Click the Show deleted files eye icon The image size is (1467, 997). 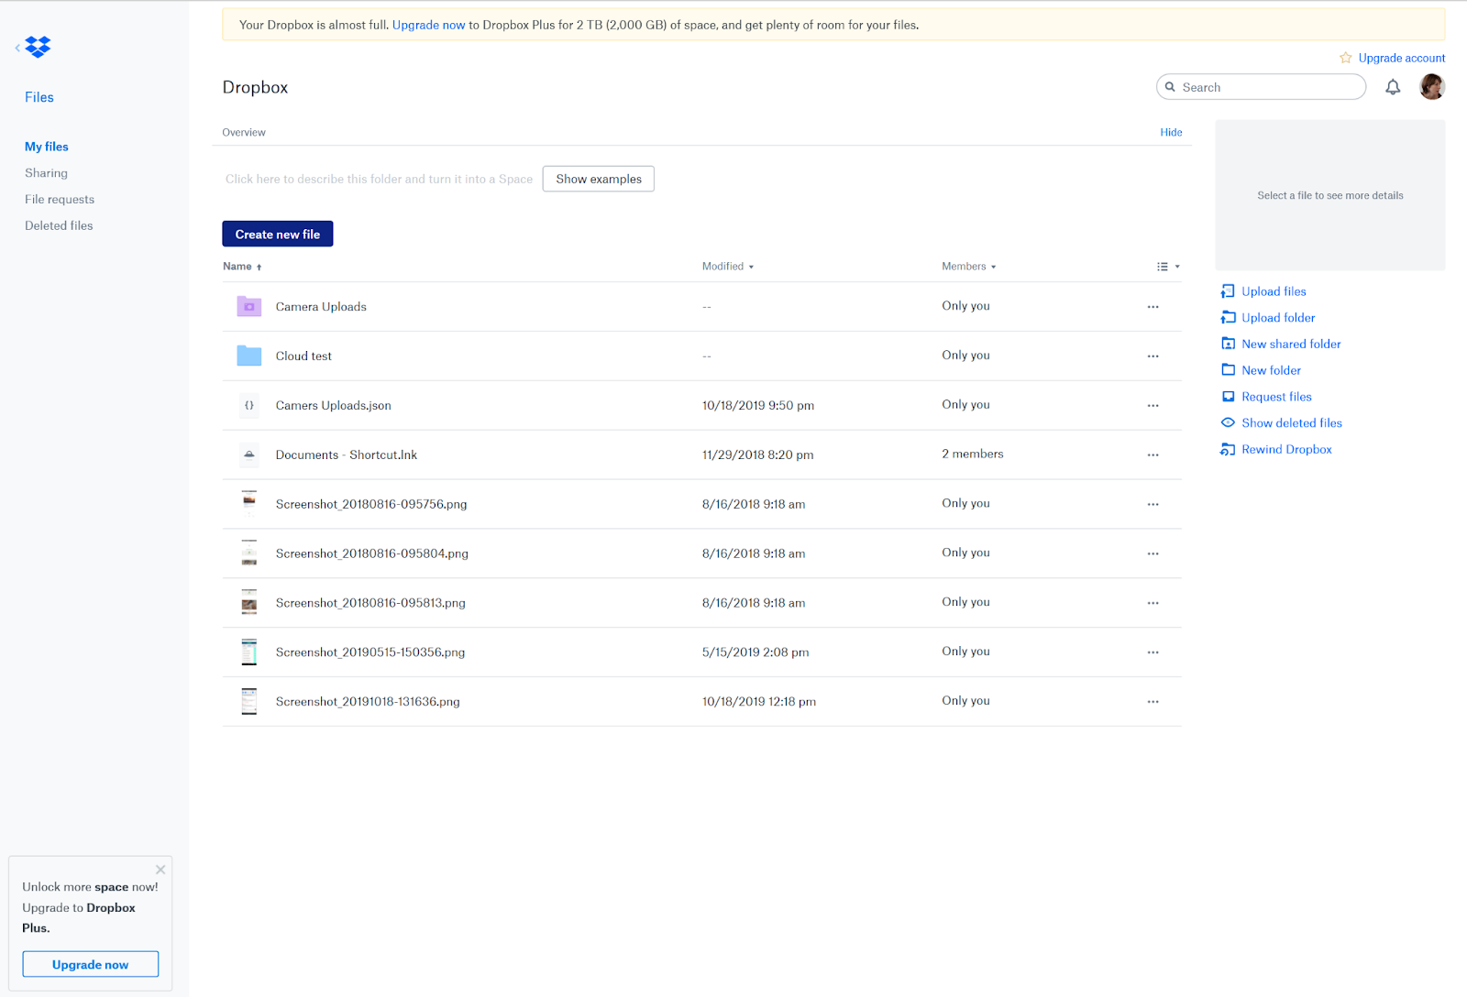click(x=1228, y=422)
